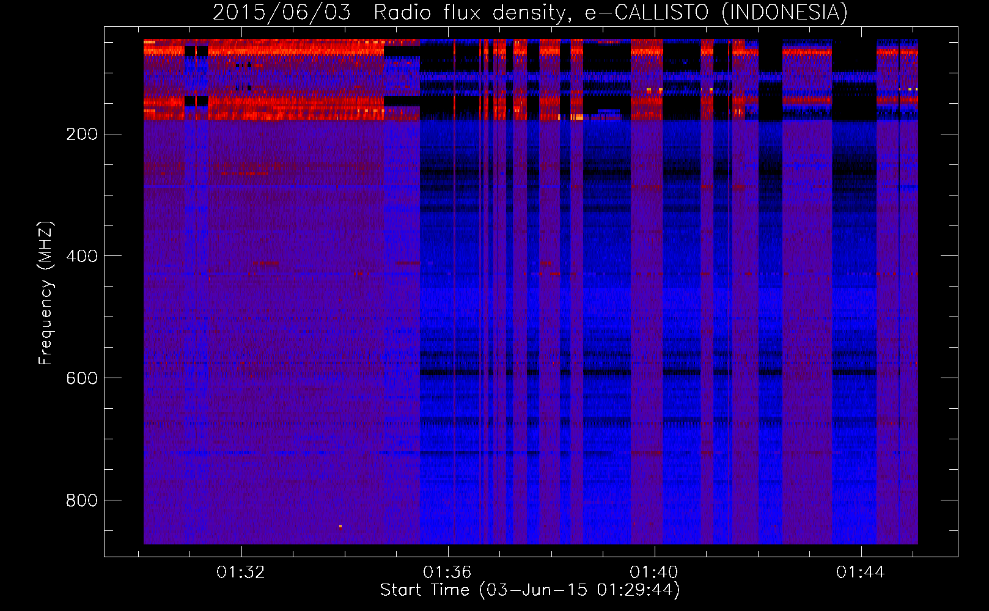Click the 600 frequency tick label
This screenshot has width=989, height=611.
pos(82,378)
